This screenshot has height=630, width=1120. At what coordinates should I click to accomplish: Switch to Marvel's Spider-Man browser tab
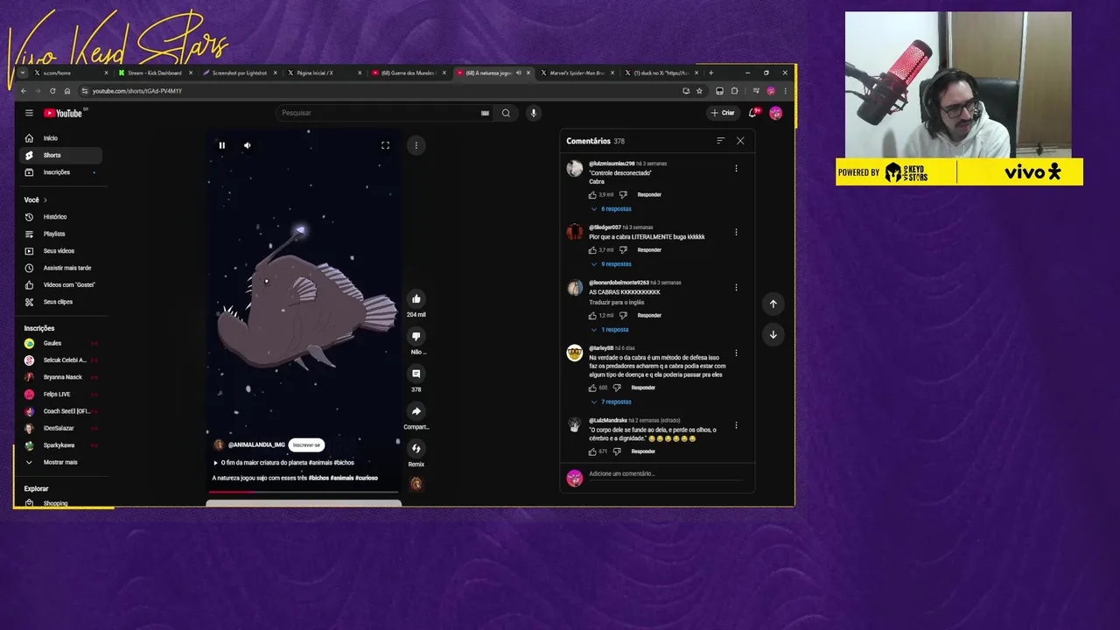tap(577, 73)
